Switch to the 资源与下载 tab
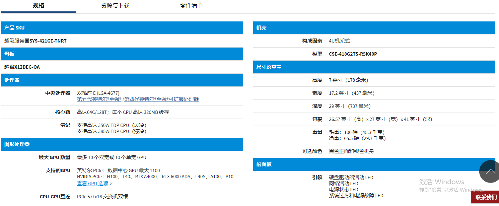 pyautogui.click(x=115, y=6)
